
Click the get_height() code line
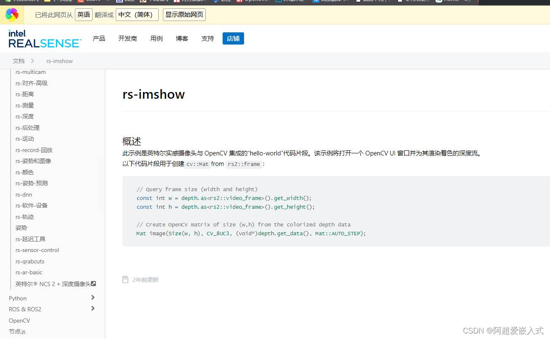226,207
